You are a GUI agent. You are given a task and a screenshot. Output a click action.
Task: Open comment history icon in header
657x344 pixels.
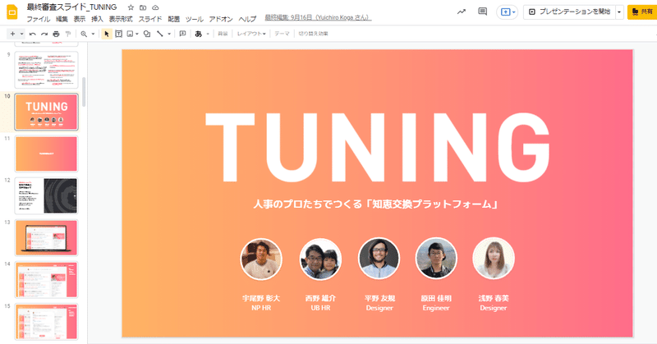coord(483,11)
